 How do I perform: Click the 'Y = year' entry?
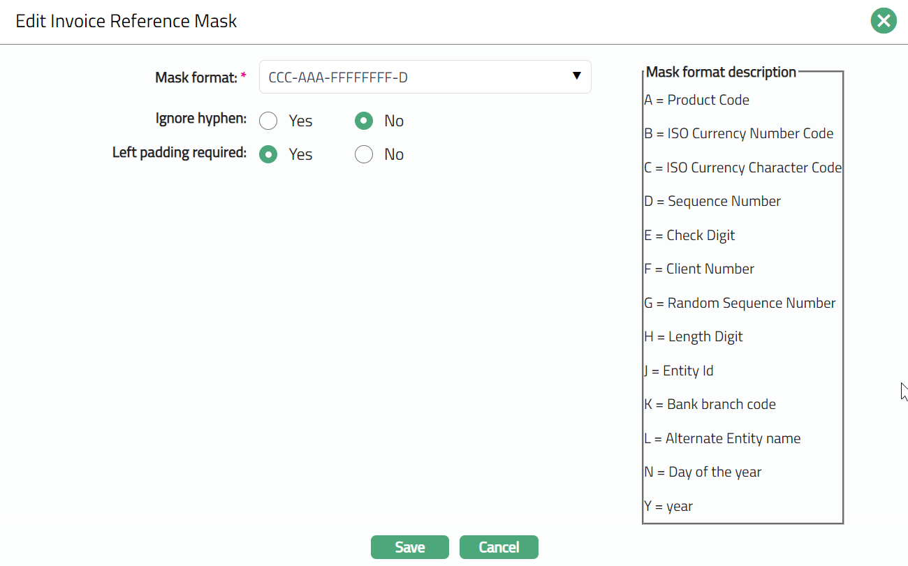point(668,506)
